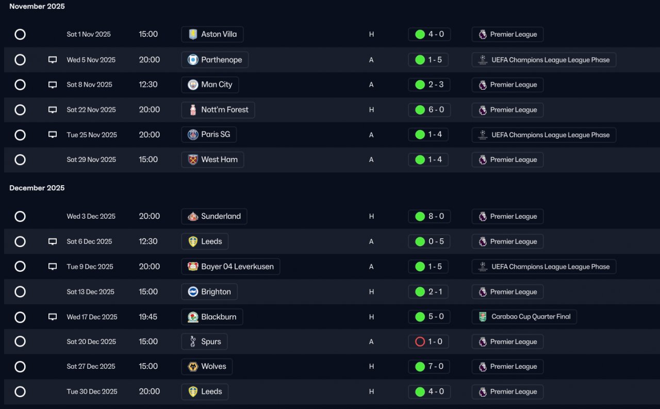The height and width of the screenshot is (409, 660).
Task: Select the radio circle for West Ham fixture
Action: (x=20, y=160)
